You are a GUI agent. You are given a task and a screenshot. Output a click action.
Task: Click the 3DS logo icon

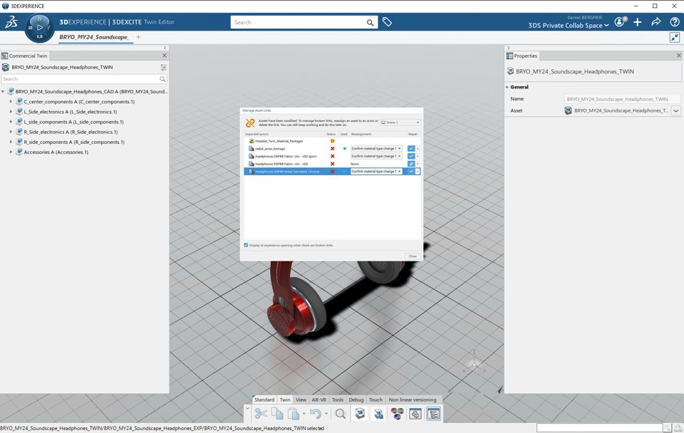tap(11, 22)
